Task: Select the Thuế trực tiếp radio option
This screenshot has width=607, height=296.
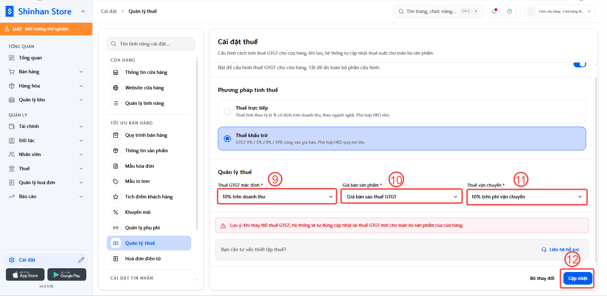Action: (x=227, y=112)
